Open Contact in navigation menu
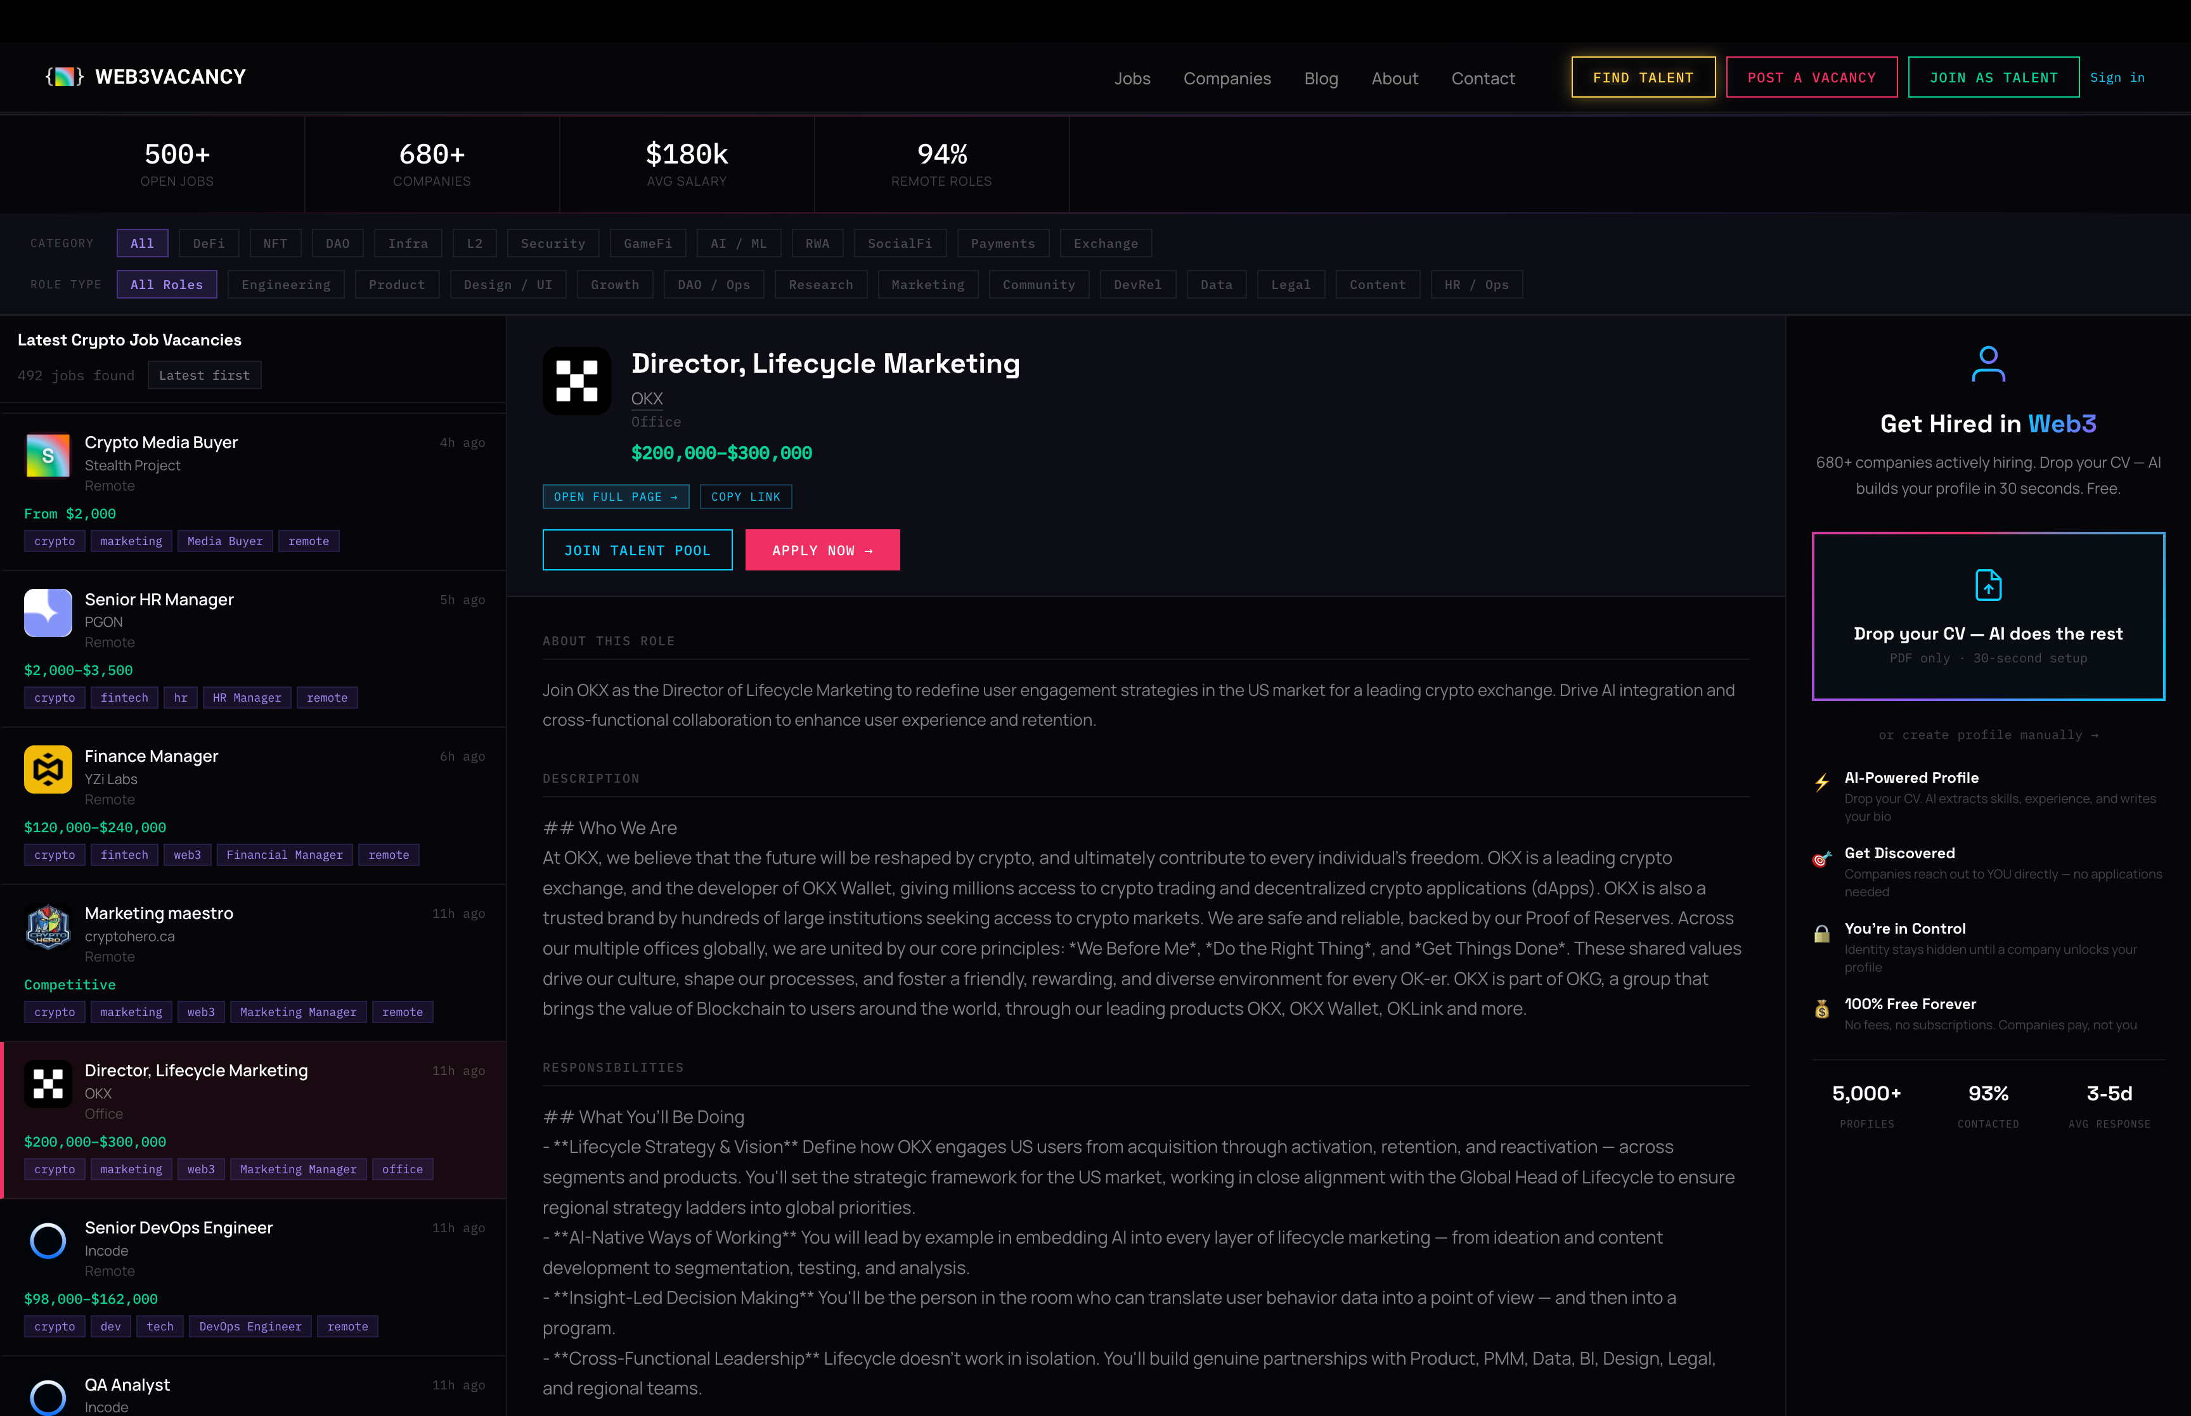 pyautogui.click(x=1482, y=78)
